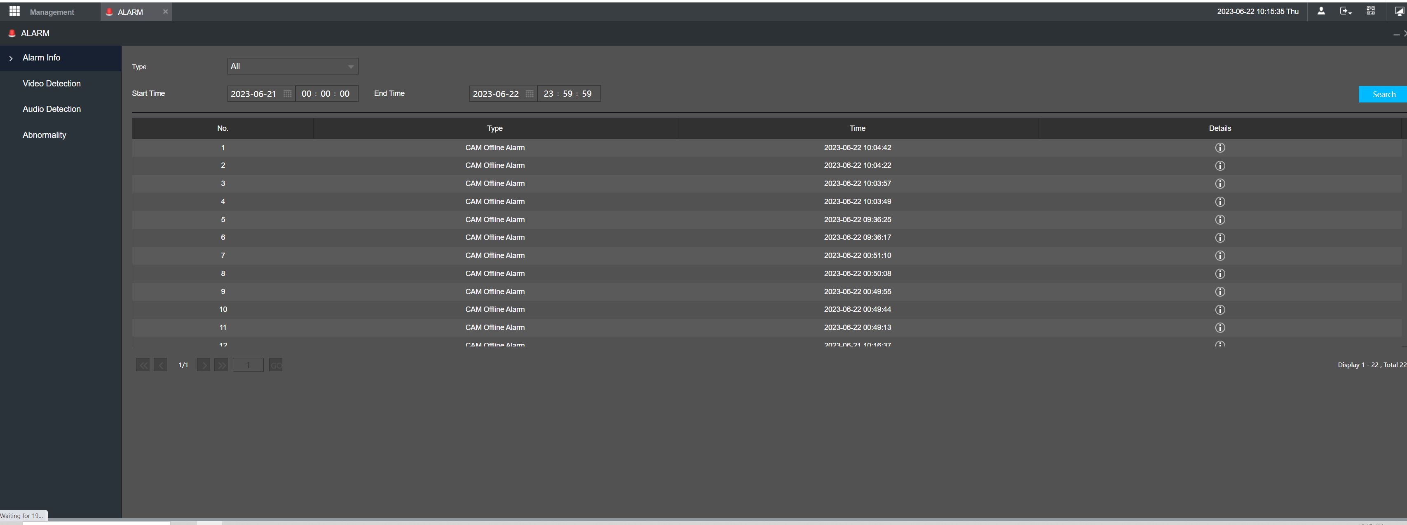This screenshot has height=525, width=1407.
Task: Click the End Time date field
Action: point(503,94)
